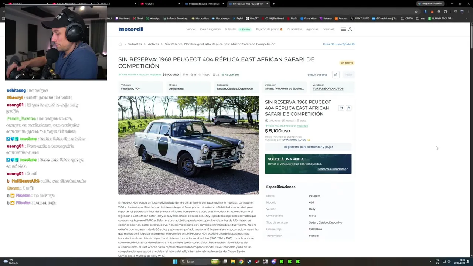473x266 pixels.
Task: Open the WhatsApp bookmark
Action: tap(153, 18)
